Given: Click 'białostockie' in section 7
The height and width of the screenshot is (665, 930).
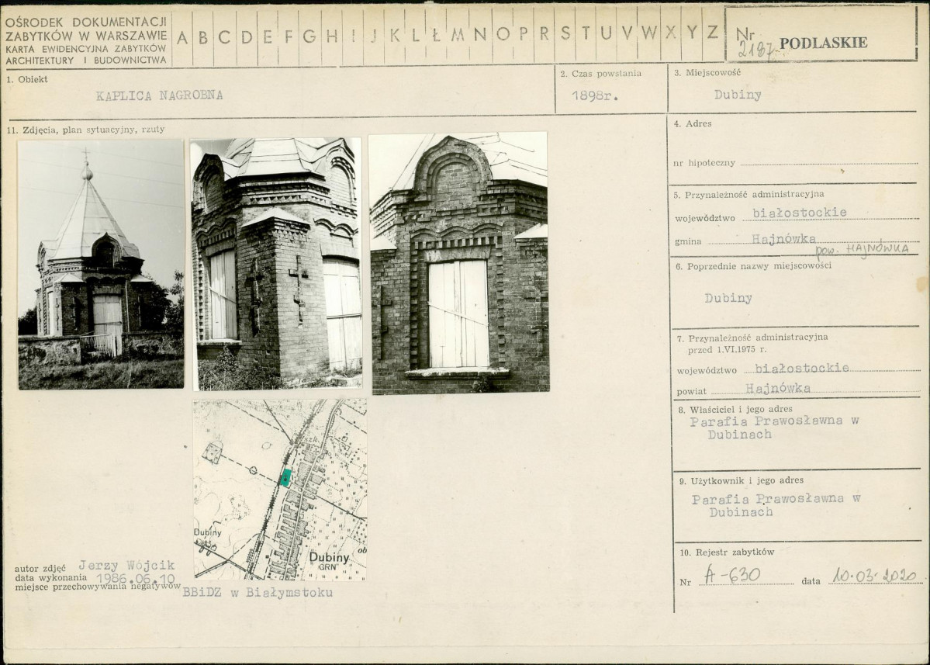Looking at the screenshot, I should click(x=801, y=368).
